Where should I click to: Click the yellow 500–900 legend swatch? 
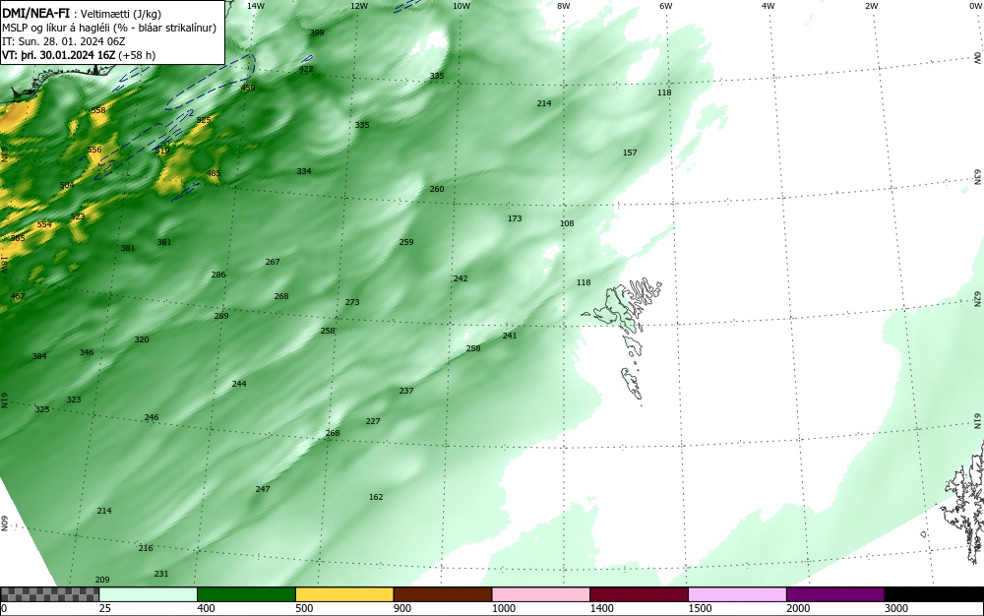[344, 594]
